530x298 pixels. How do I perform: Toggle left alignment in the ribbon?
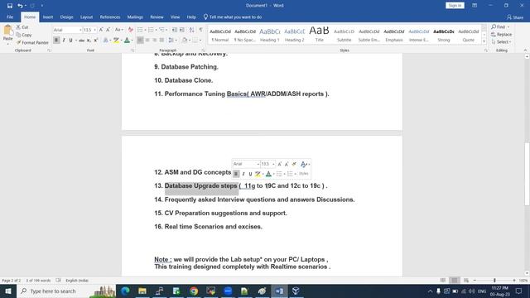[140, 41]
